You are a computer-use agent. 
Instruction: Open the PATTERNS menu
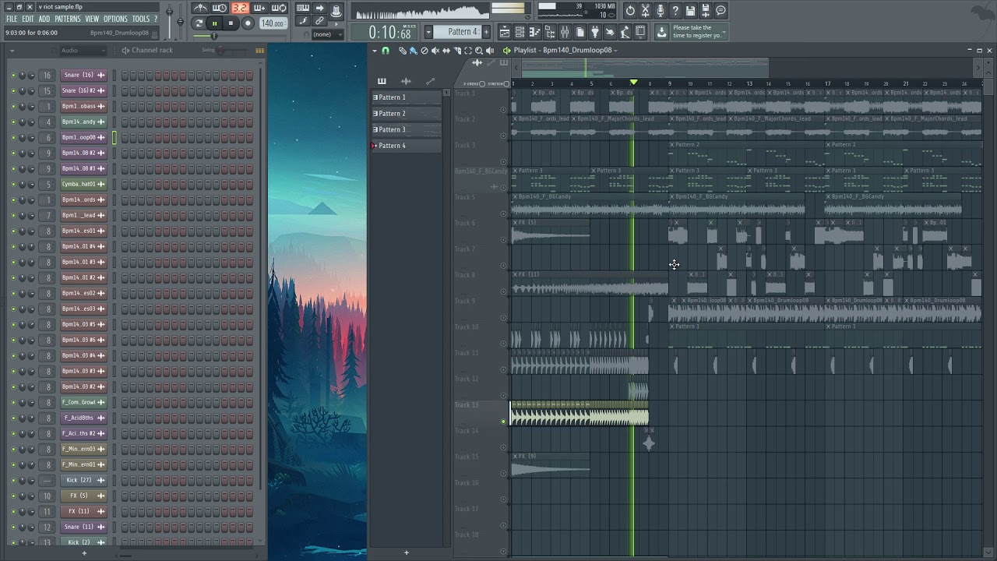[67, 19]
